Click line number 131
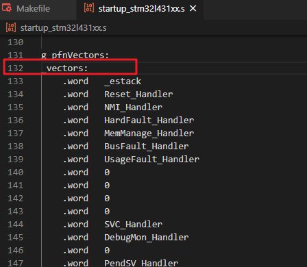Screen dimensions: 307x267 click(16, 55)
